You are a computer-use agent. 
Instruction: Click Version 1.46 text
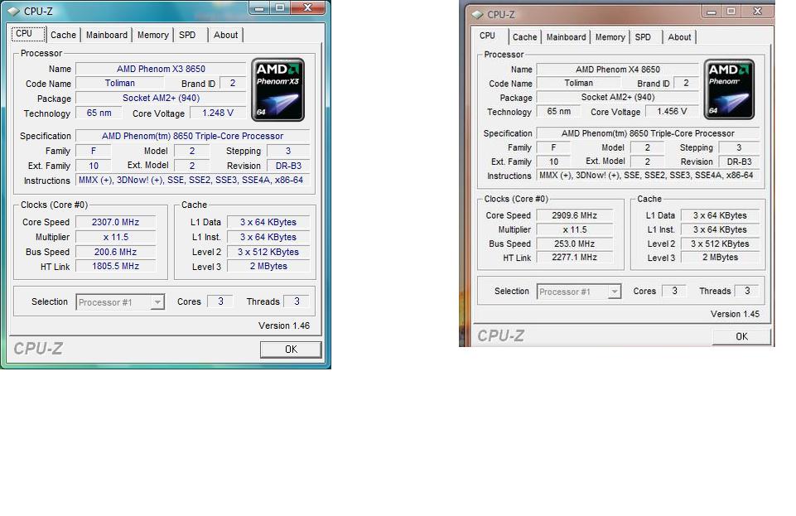284,326
